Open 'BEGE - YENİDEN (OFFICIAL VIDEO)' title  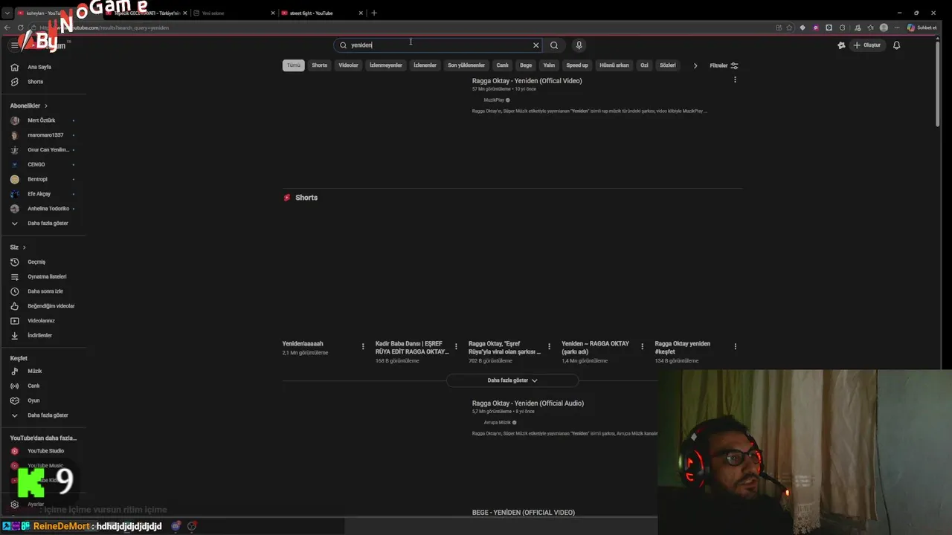pos(524,513)
